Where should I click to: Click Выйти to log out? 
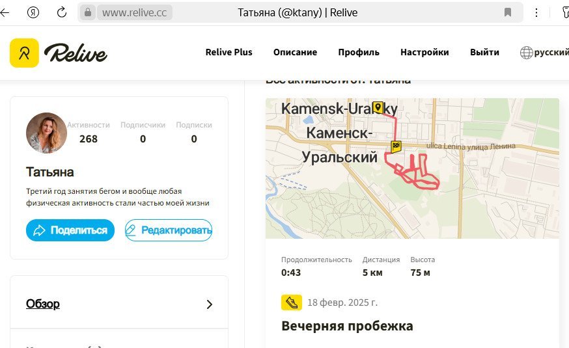(x=484, y=52)
